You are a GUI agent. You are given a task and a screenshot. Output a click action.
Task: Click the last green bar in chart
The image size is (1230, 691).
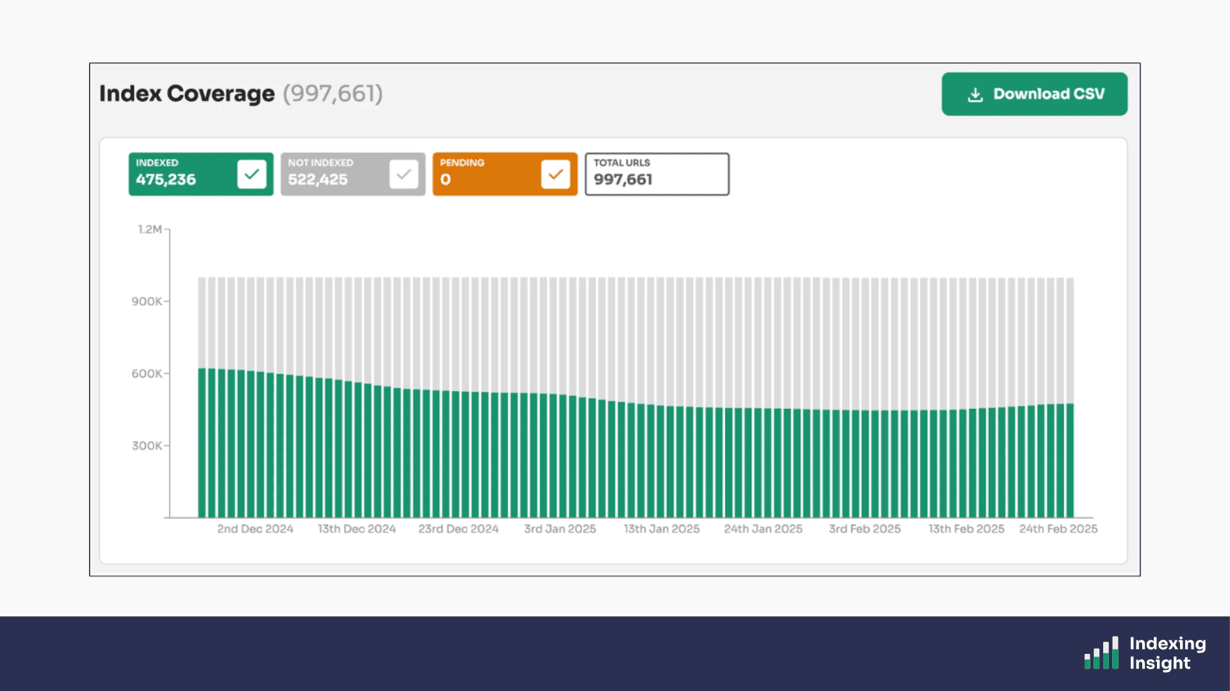tap(1070, 461)
